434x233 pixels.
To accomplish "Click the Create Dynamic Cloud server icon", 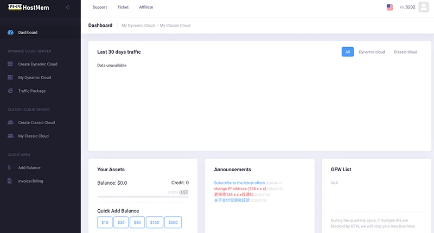I will pos(10,64).
